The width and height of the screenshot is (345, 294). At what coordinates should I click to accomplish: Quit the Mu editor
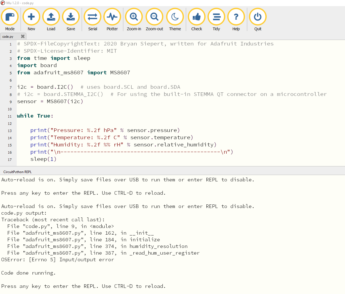[258, 17]
